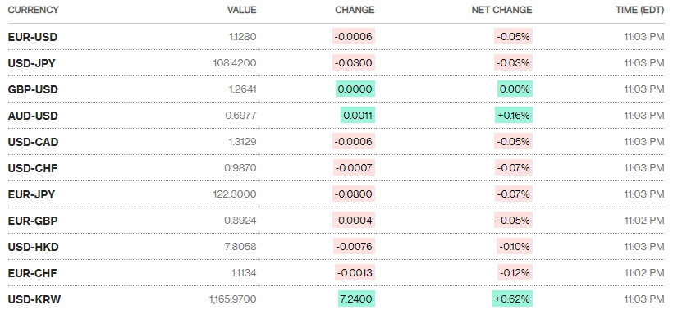Image resolution: width=673 pixels, height=310 pixels.
Task: Click the +0.62% net change for USD-KRW
Action: [512, 299]
